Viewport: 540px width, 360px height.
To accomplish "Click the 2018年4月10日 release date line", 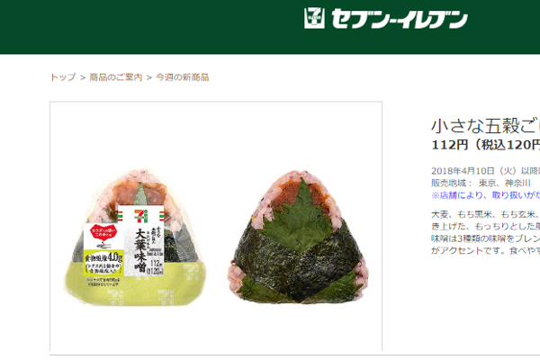I will pyautogui.click(x=486, y=171).
